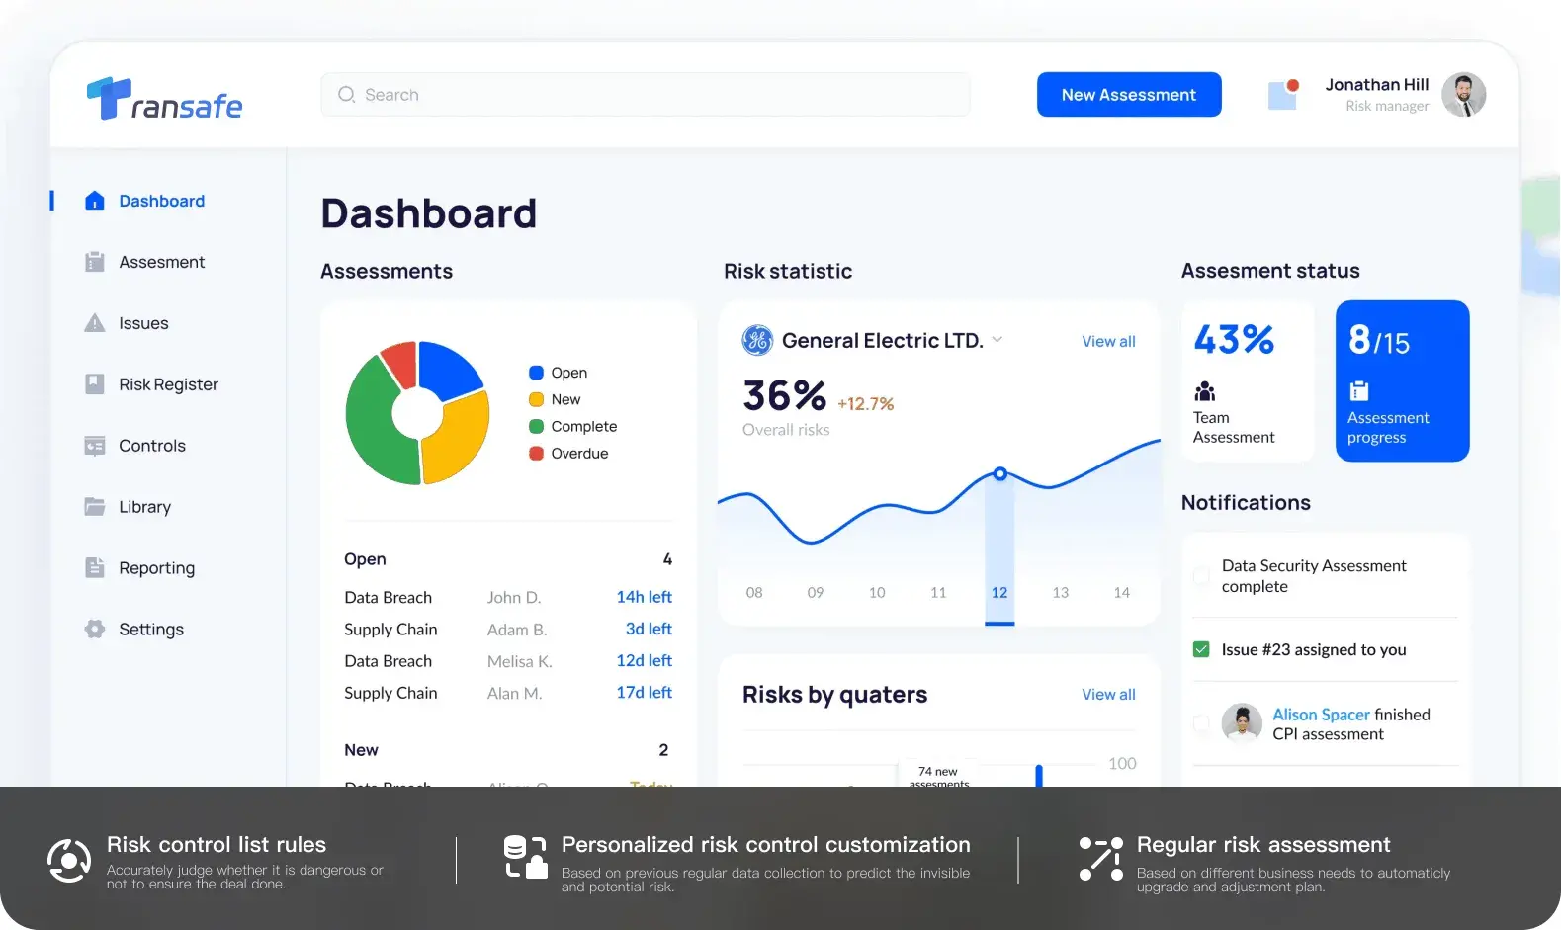Open the notifications bell icon
The image size is (1561, 930).
pos(1282,95)
